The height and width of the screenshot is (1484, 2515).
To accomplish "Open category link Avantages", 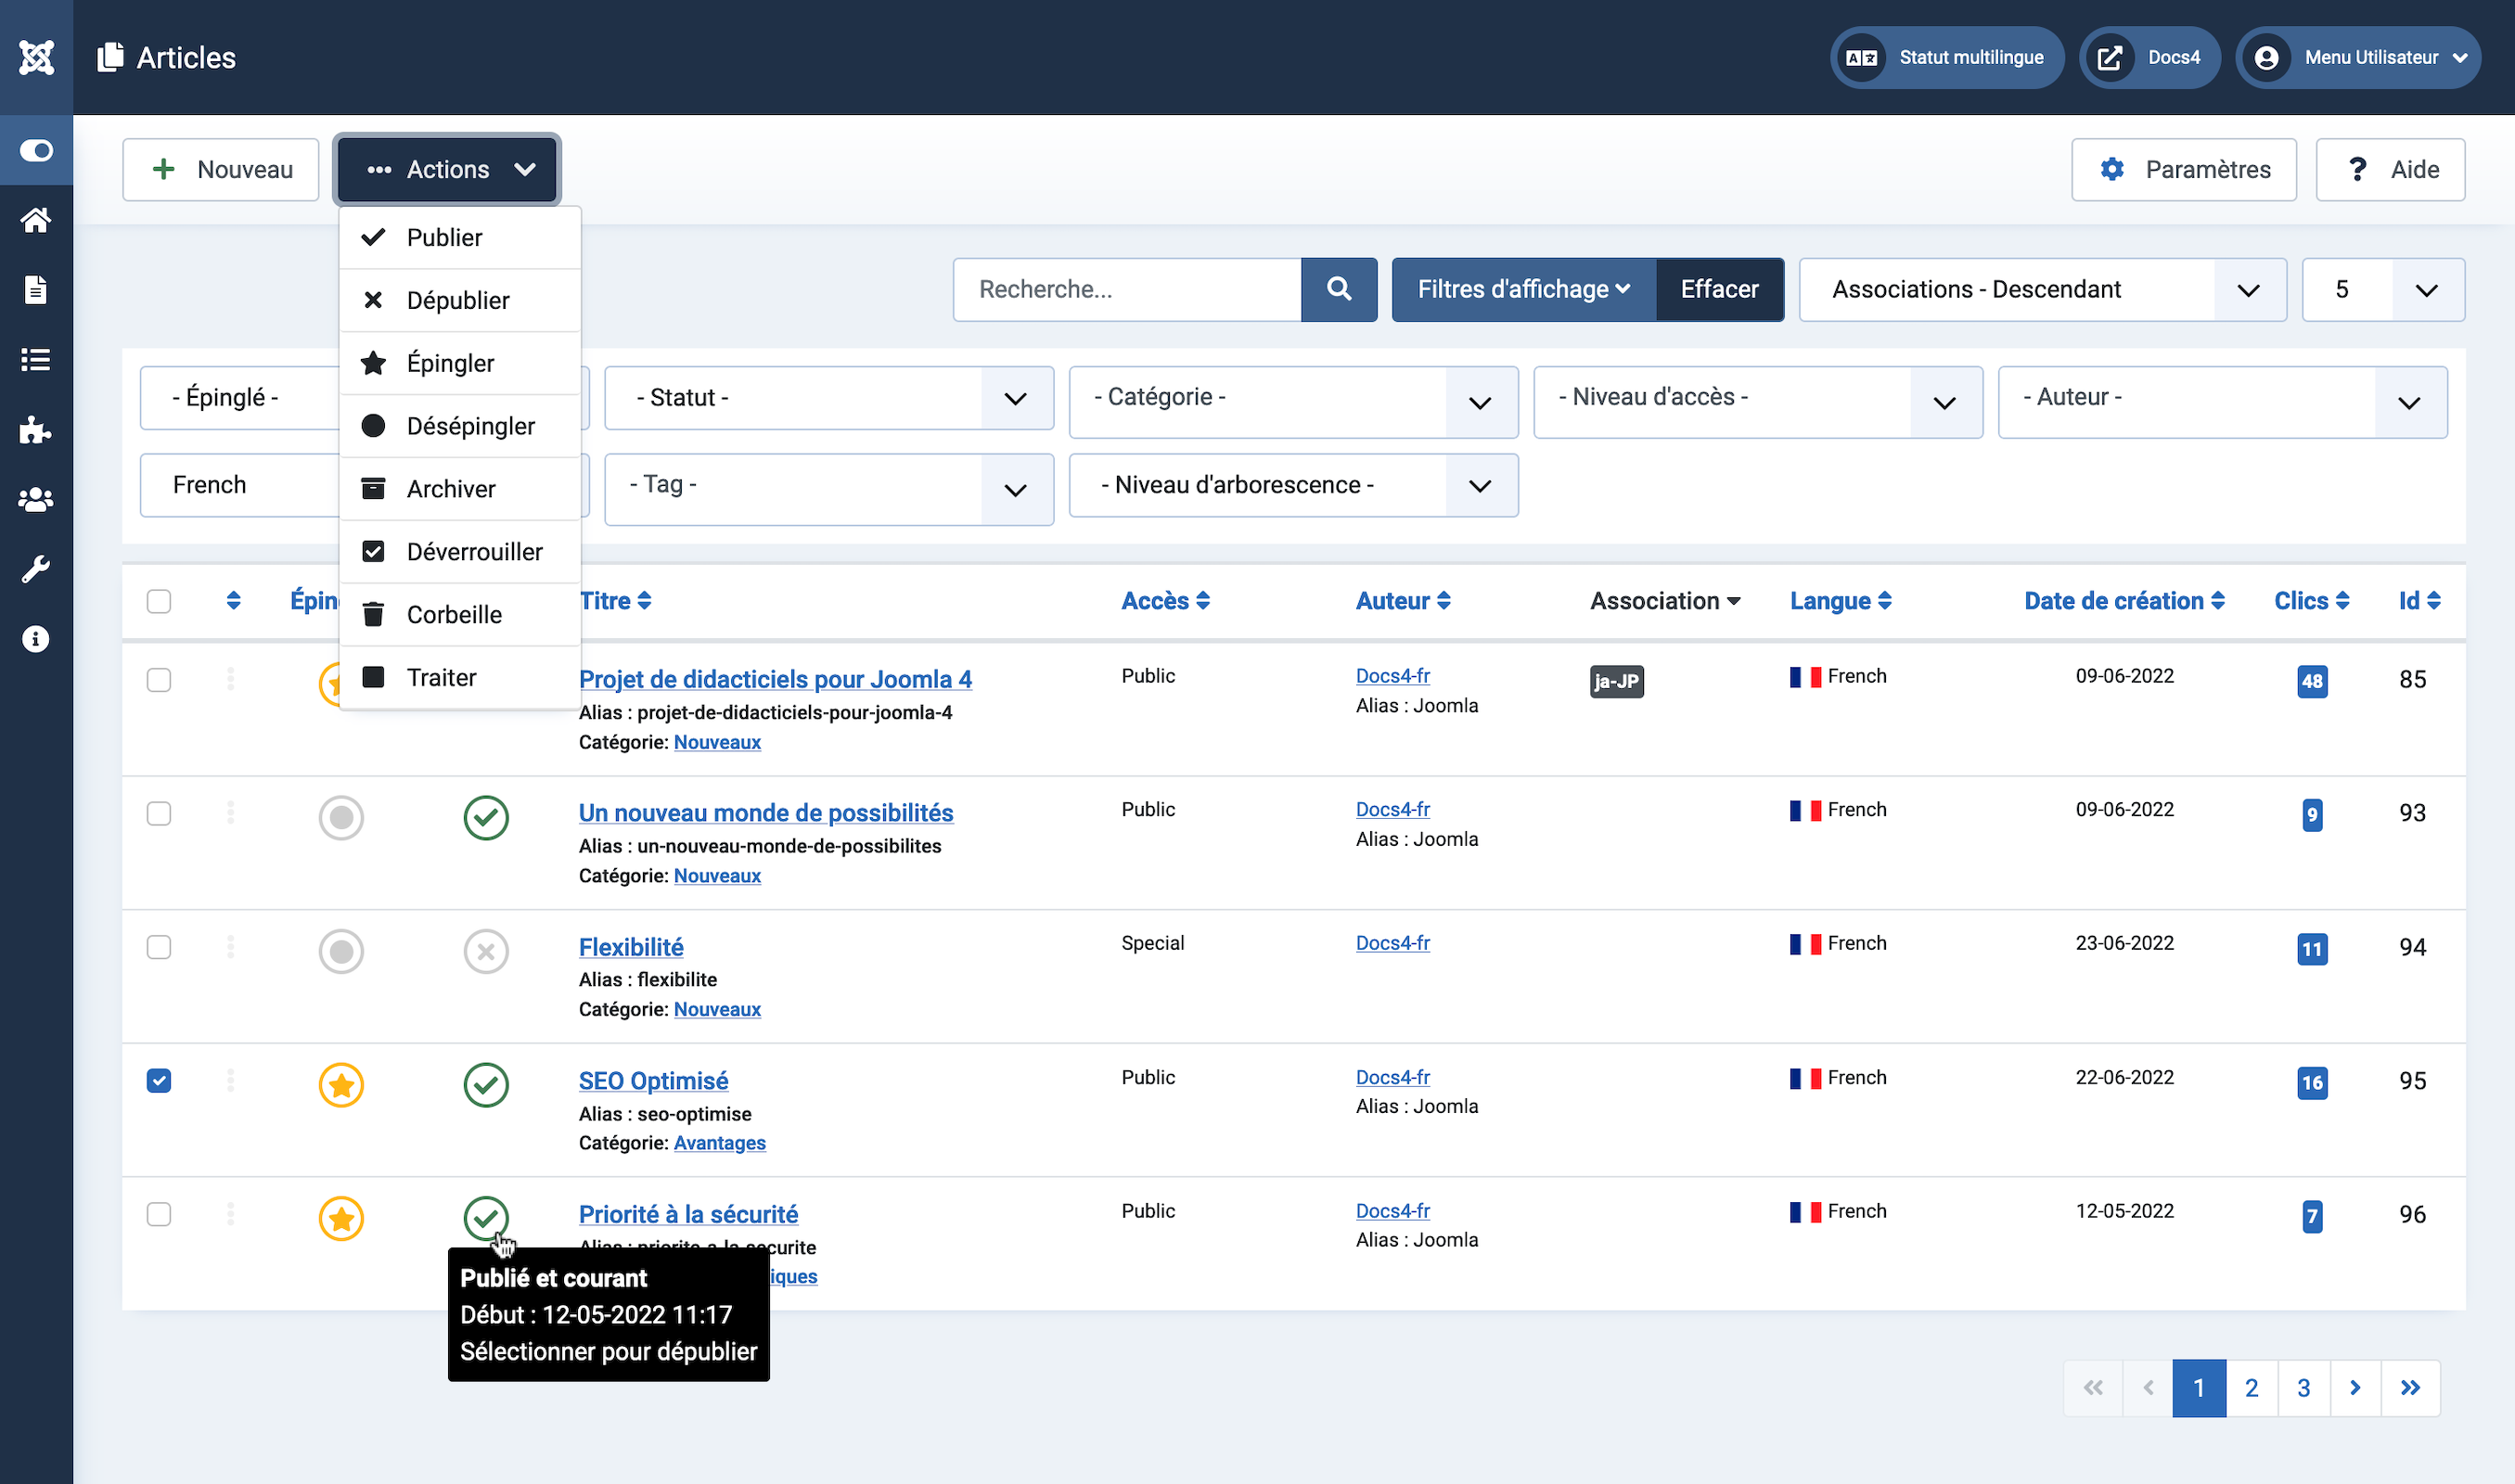I will click(x=719, y=1143).
